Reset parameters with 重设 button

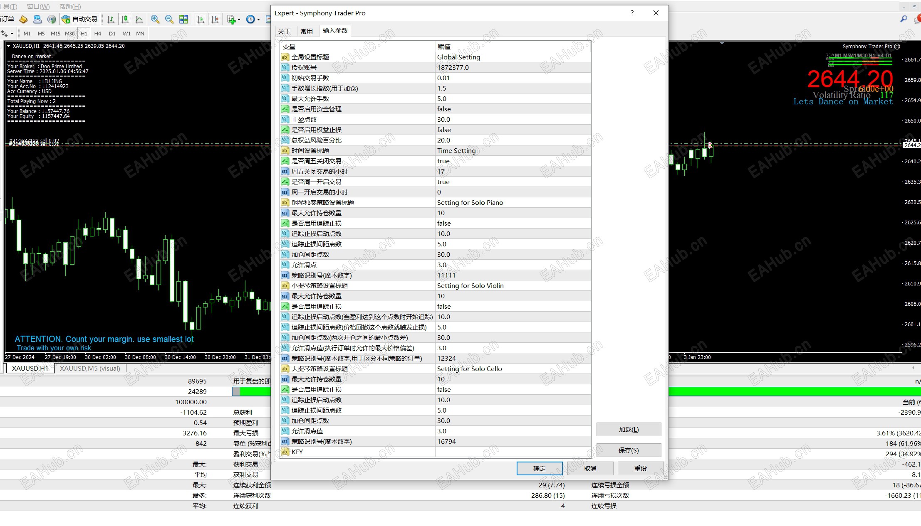pyautogui.click(x=641, y=469)
